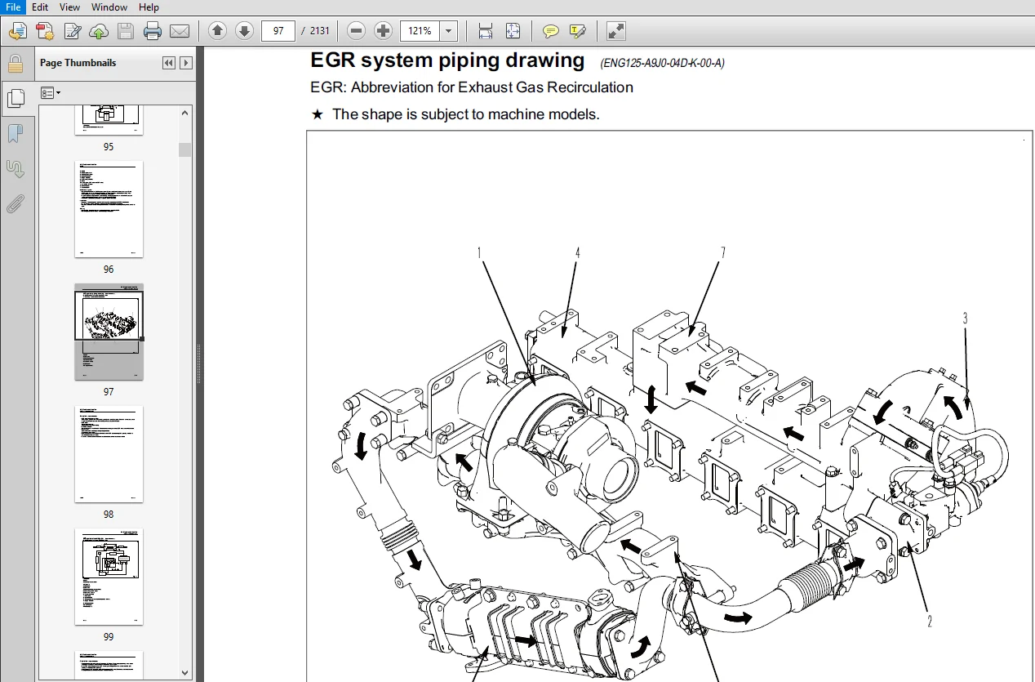Click the text 'EGR: Abbreviation for Exhaust Gas Recirculation'

coord(472,87)
